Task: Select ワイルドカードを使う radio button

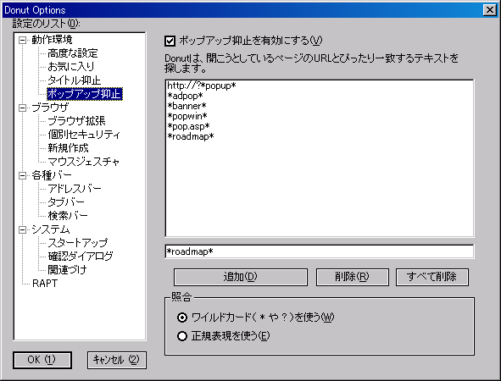Action: pyautogui.click(x=182, y=317)
